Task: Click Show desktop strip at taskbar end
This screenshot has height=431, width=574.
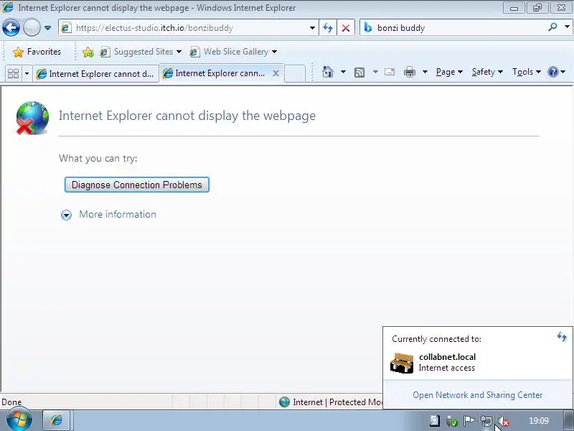Action: click(x=569, y=420)
